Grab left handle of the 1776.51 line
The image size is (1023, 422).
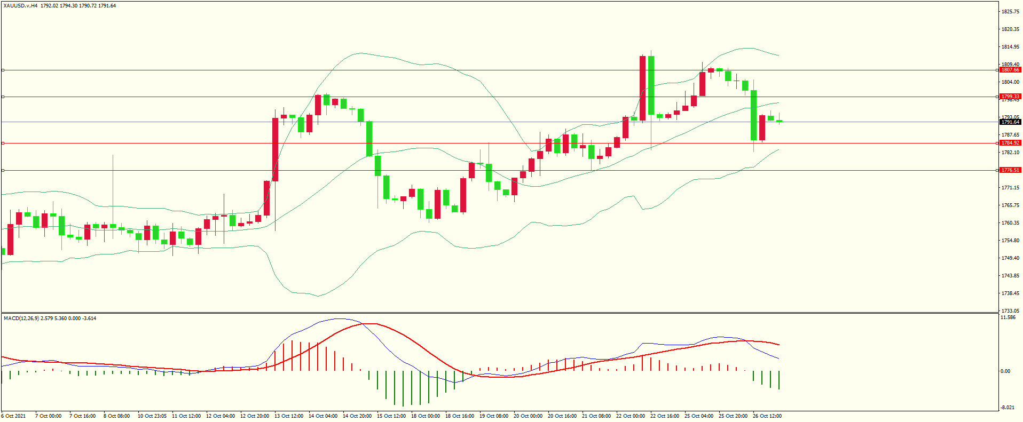coord(3,170)
